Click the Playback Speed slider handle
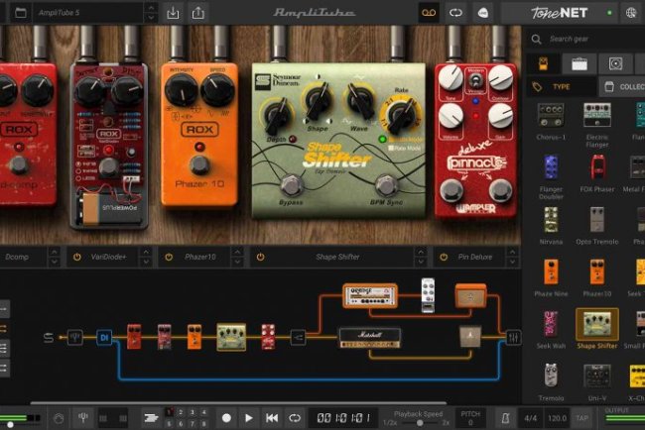Screen dimensions: 645x430 [420, 423]
